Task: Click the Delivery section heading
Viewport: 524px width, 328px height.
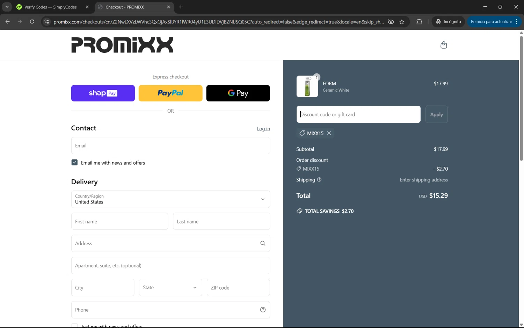Action: [85, 182]
